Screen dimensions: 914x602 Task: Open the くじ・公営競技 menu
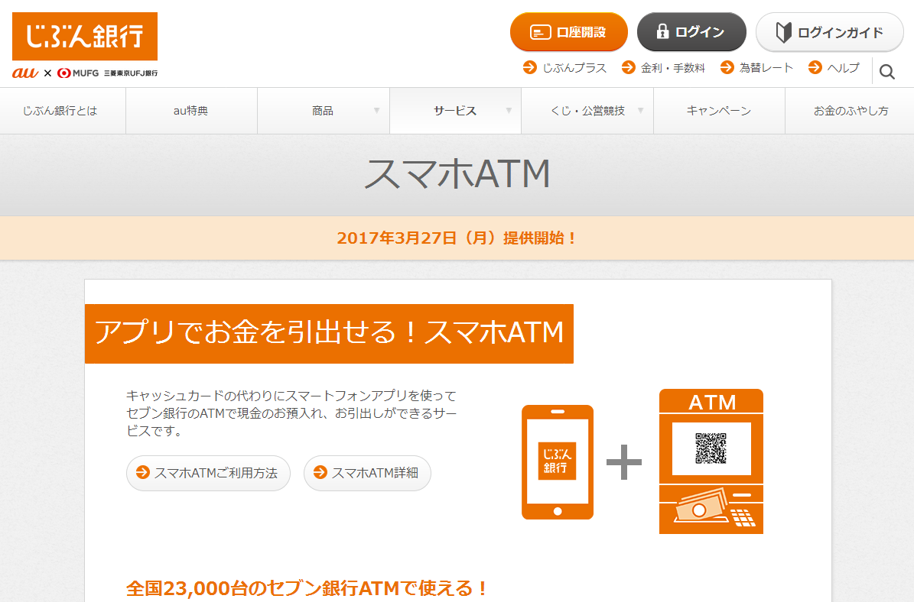point(587,111)
